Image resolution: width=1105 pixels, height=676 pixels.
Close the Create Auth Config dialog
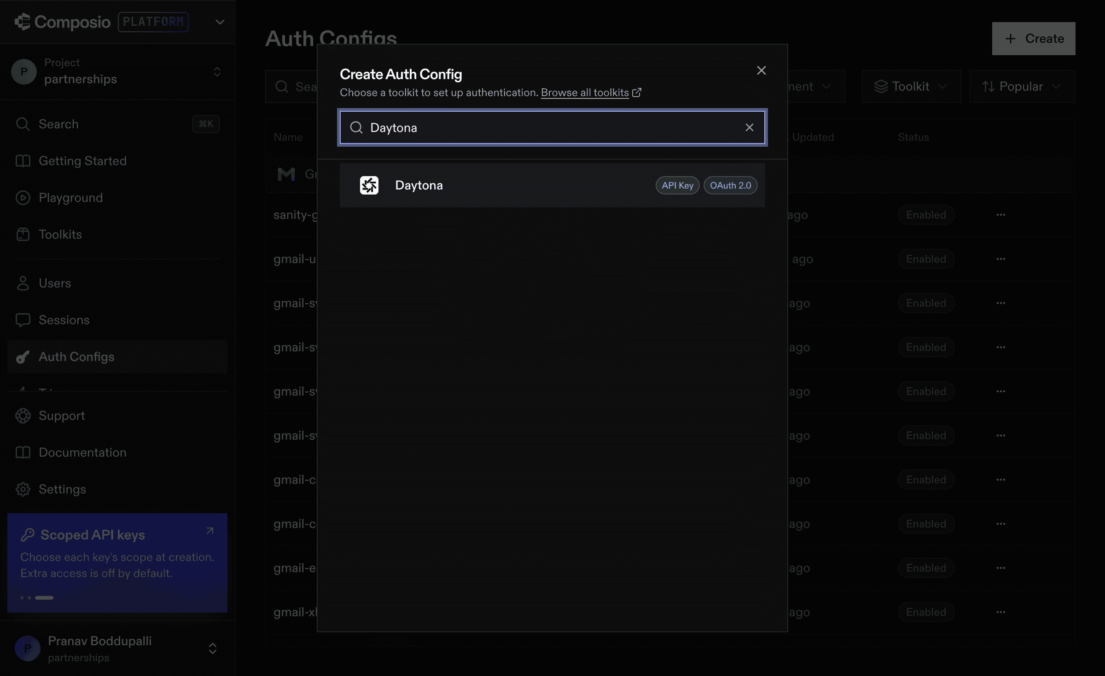click(x=761, y=70)
